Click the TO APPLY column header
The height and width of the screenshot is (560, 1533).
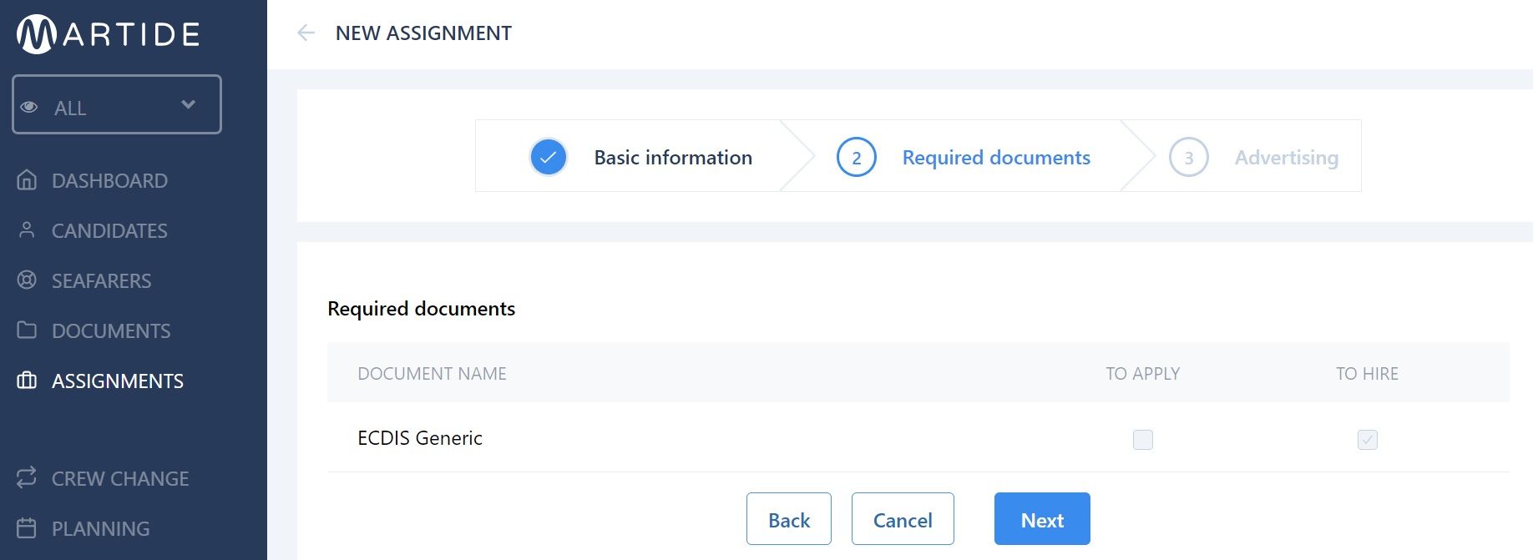point(1143,373)
